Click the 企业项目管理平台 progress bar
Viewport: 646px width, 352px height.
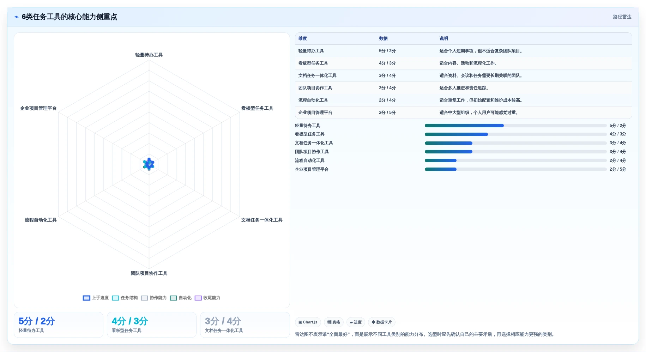[516, 169]
